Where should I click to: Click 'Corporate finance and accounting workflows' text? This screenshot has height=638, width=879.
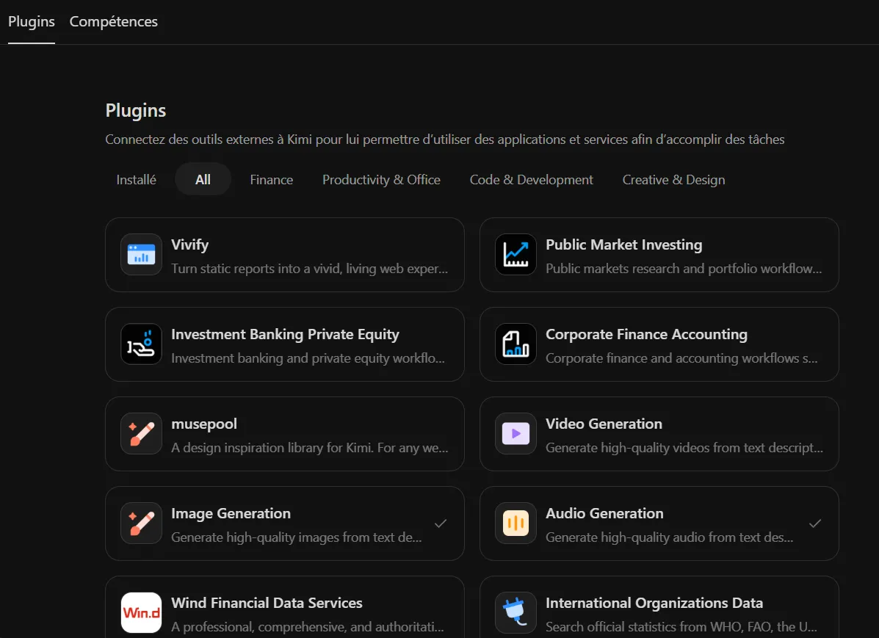point(681,359)
